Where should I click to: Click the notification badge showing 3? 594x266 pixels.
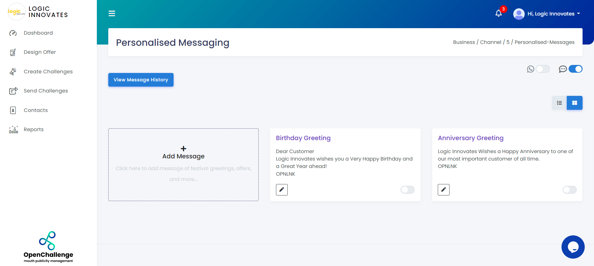pyautogui.click(x=503, y=9)
